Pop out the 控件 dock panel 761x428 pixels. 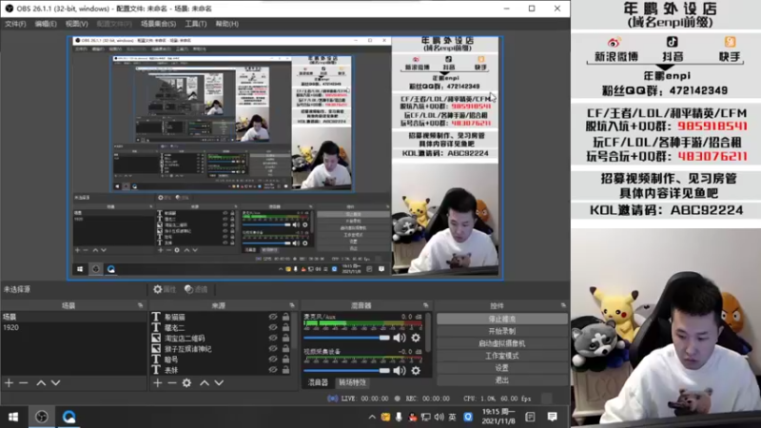[x=563, y=305]
